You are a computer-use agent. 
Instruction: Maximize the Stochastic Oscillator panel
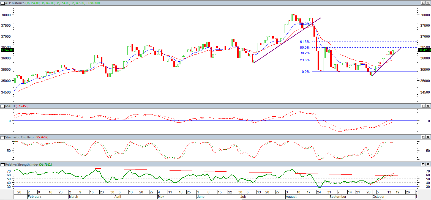tap(424, 137)
